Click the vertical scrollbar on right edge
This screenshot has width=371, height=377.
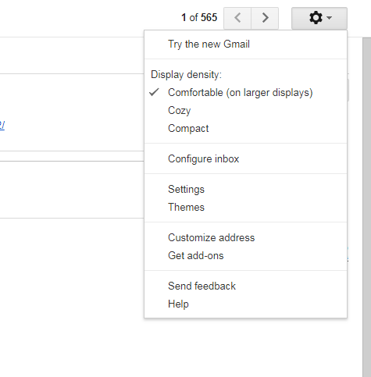(x=367, y=207)
